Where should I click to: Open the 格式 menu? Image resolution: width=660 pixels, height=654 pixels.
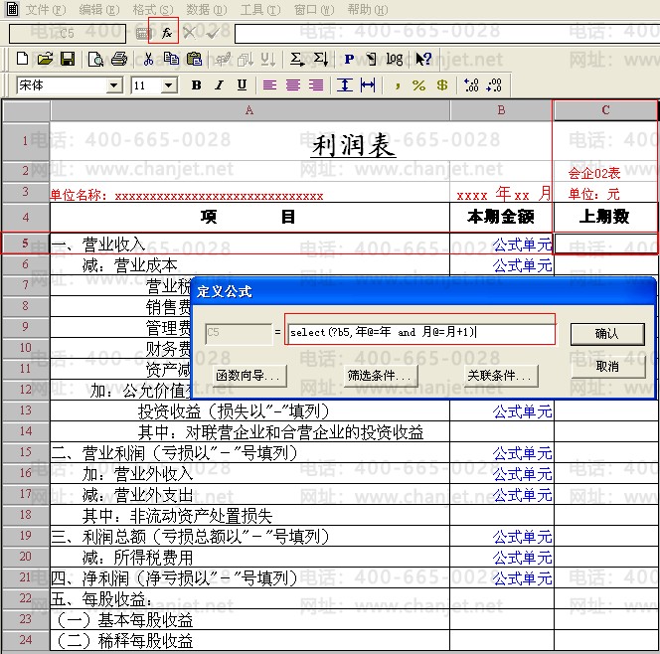[x=151, y=10]
